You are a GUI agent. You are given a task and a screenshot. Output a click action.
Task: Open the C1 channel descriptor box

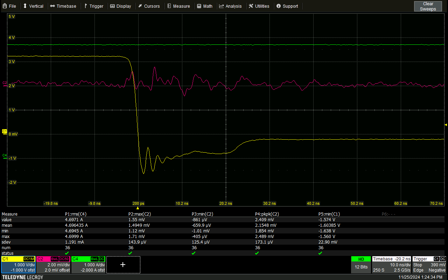click(x=18, y=265)
